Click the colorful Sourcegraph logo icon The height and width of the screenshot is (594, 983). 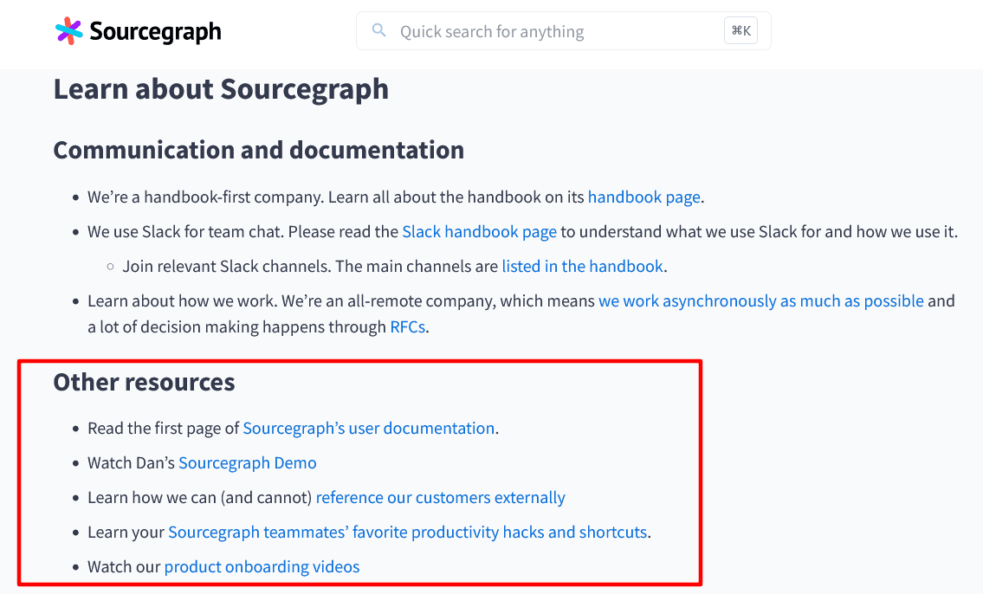[69, 32]
